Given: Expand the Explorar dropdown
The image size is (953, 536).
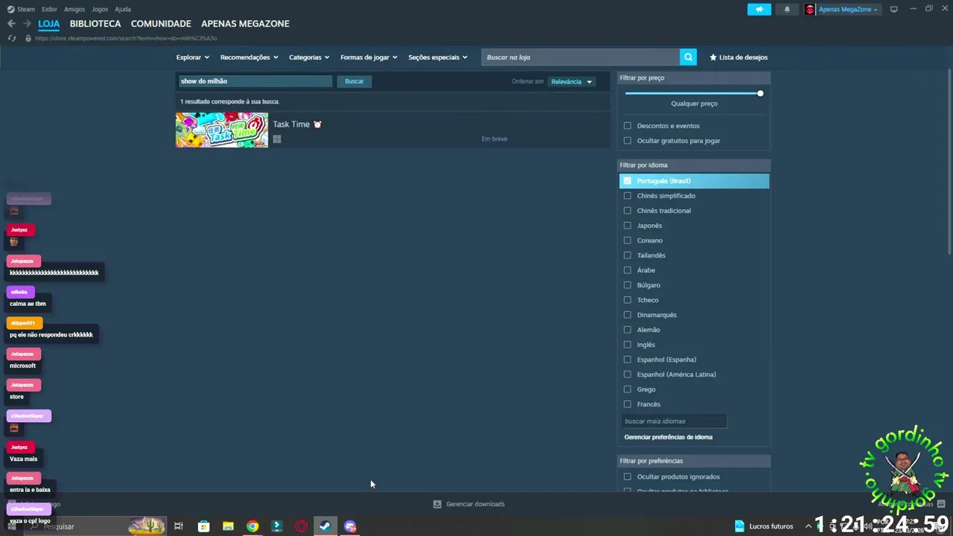Looking at the screenshot, I should coord(193,57).
